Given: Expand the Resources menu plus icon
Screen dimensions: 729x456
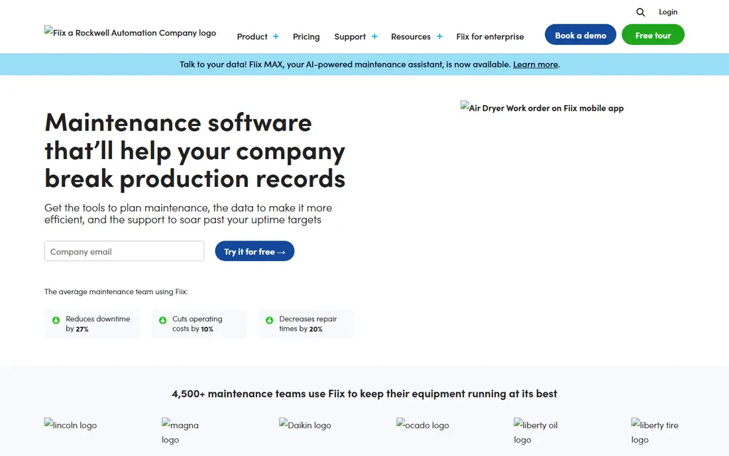Looking at the screenshot, I should pyautogui.click(x=439, y=36).
